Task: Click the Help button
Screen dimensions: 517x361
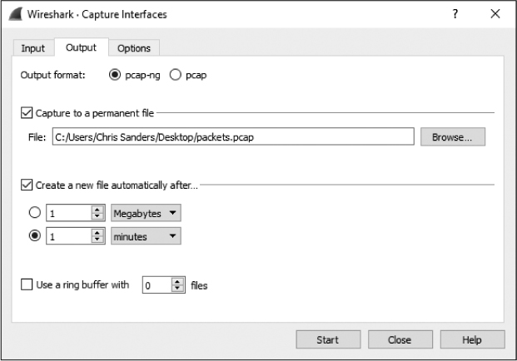Action: pyautogui.click(x=472, y=340)
